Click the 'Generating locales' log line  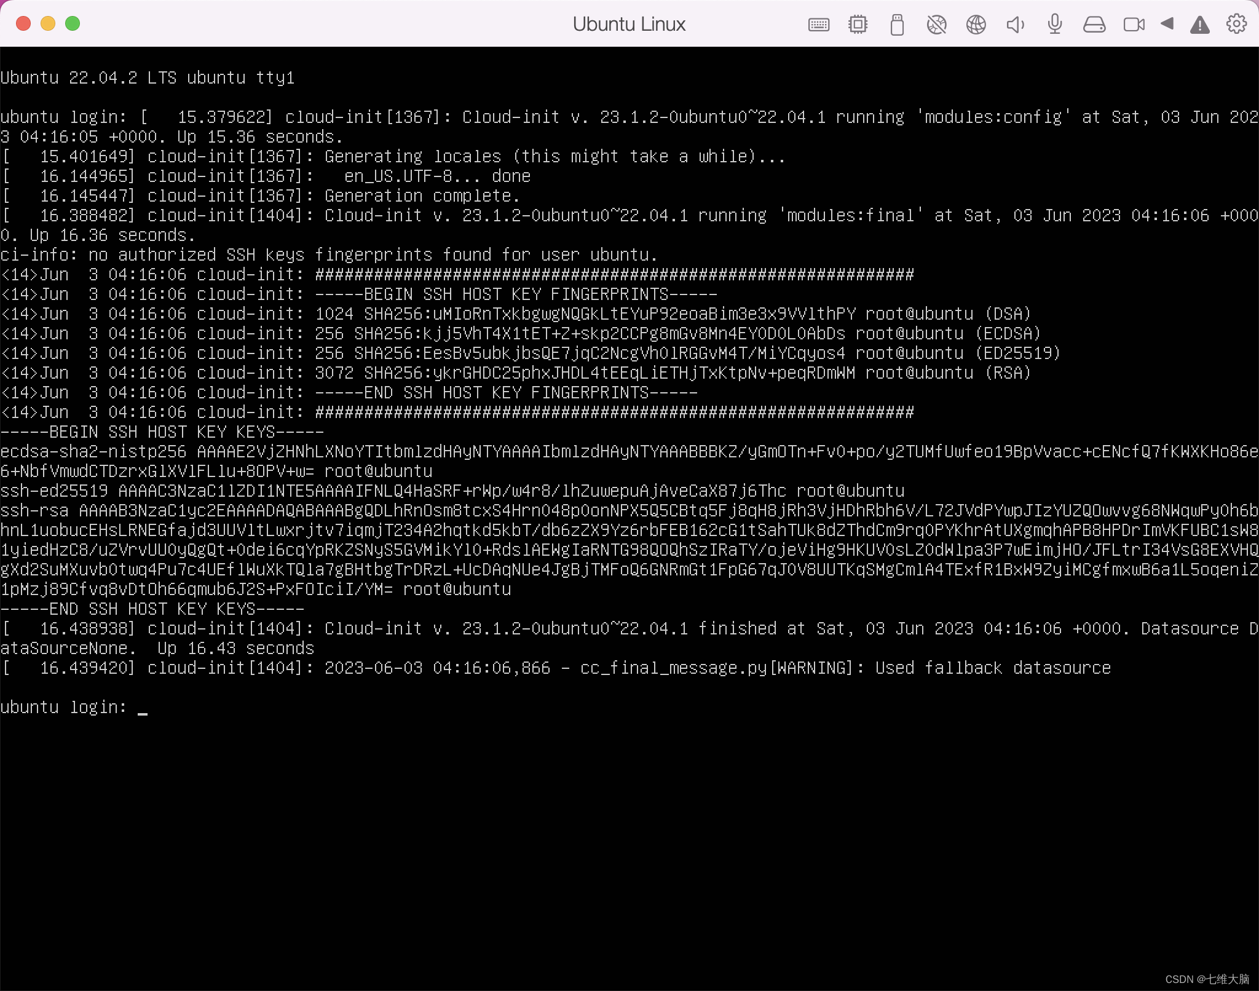(393, 157)
